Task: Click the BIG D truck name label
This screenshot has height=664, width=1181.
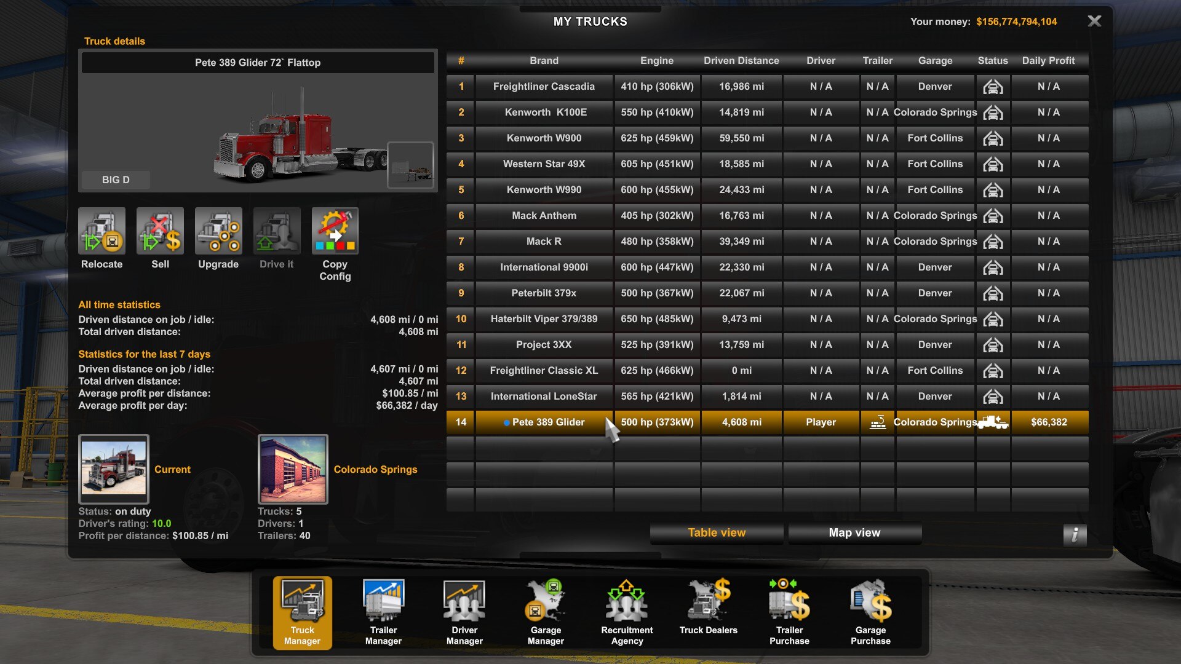Action: click(116, 180)
